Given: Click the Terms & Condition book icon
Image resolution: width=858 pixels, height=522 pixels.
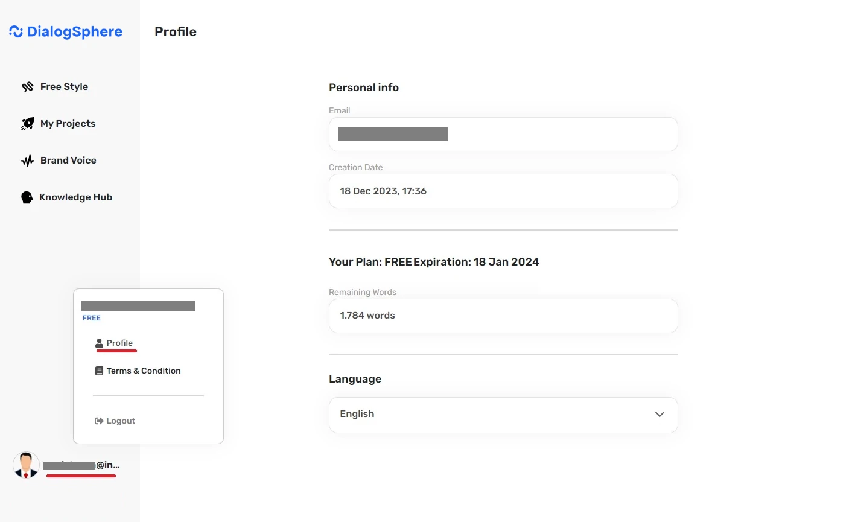Looking at the screenshot, I should coord(100,371).
